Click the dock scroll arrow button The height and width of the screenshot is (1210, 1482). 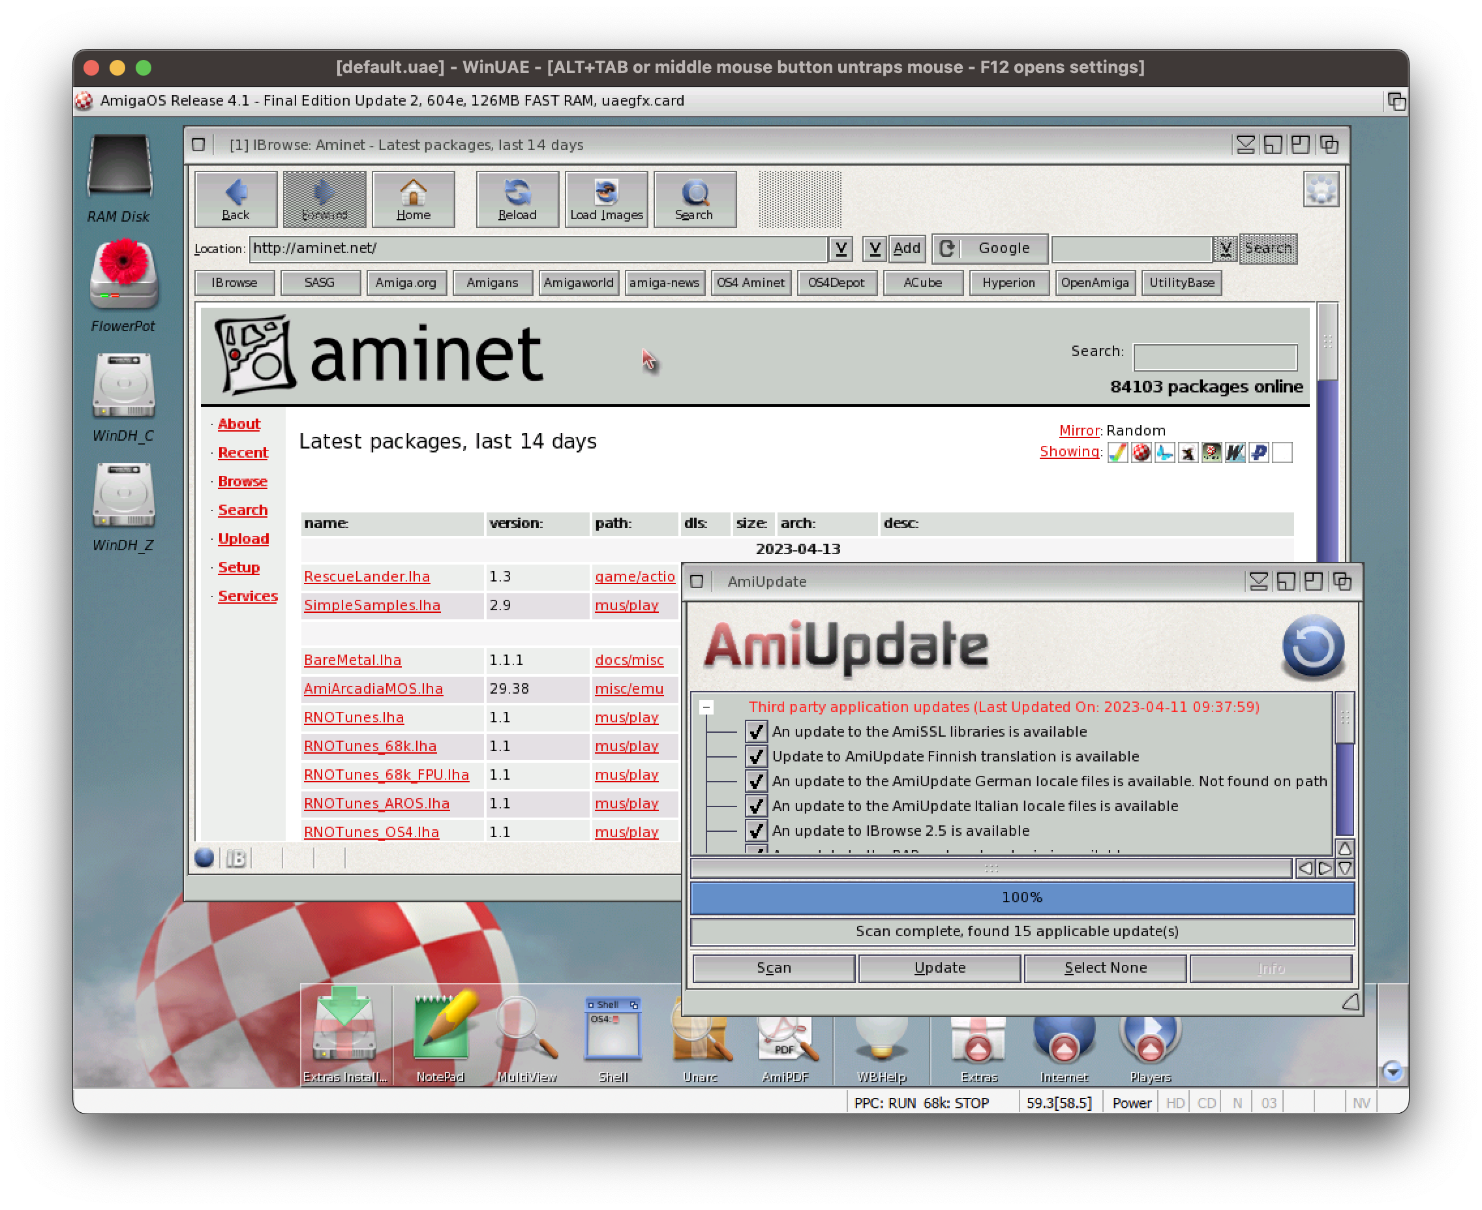tap(1393, 1070)
